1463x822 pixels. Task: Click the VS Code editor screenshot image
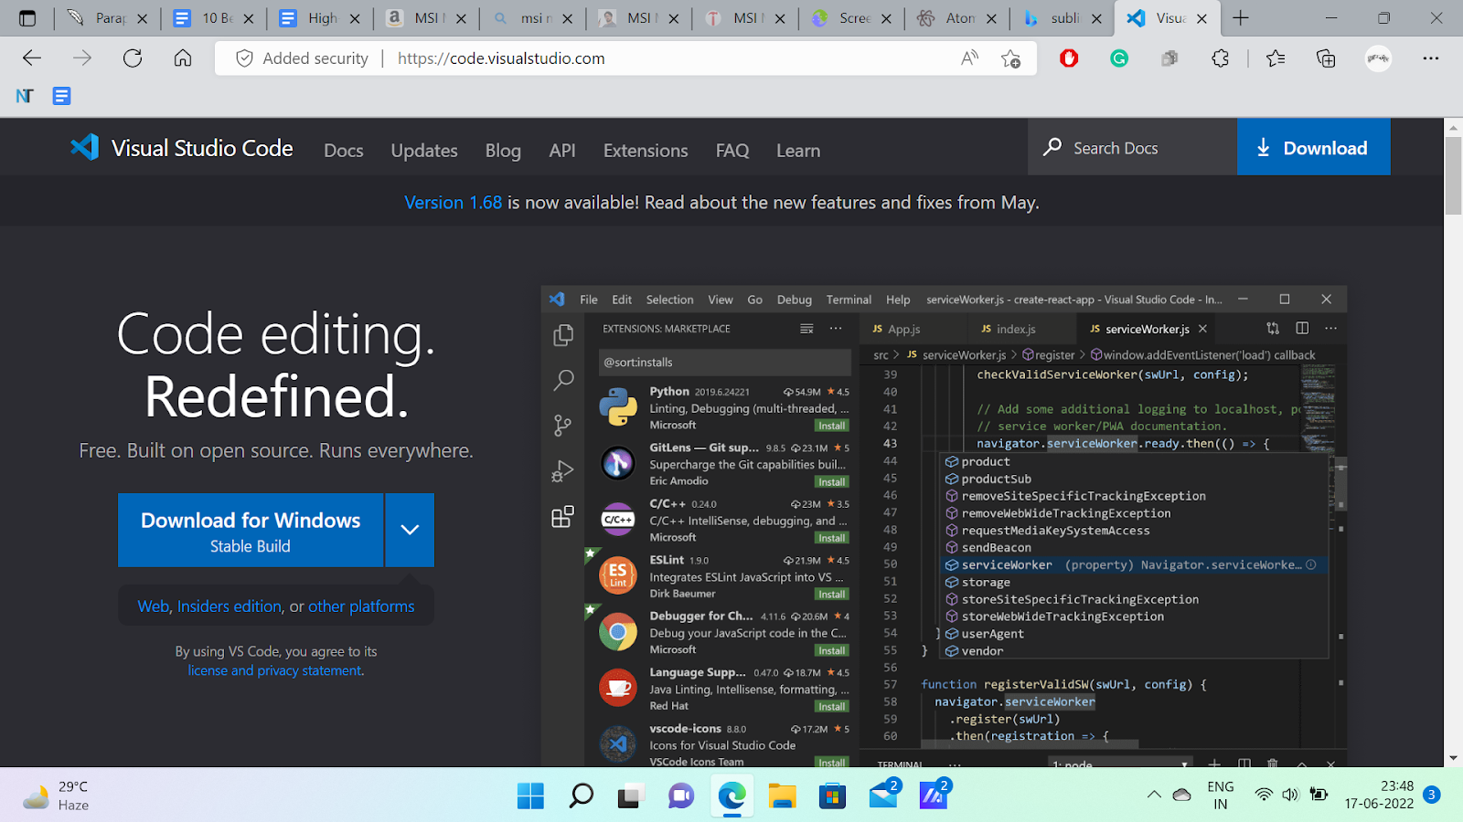coord(944,526)
